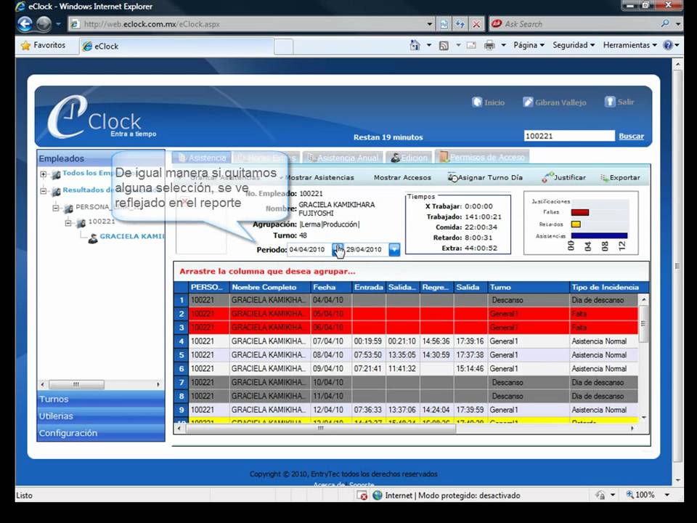Click the compatibility view icon in address bar
This screenshot has width=697, height=523.
click(444, 24)
